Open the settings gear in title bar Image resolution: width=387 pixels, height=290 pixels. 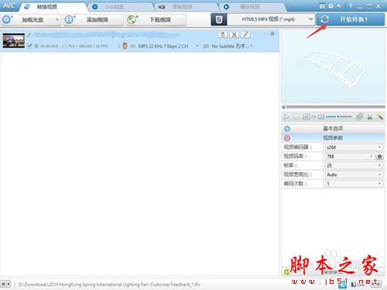pyautogui.click(x=330, y=6)
